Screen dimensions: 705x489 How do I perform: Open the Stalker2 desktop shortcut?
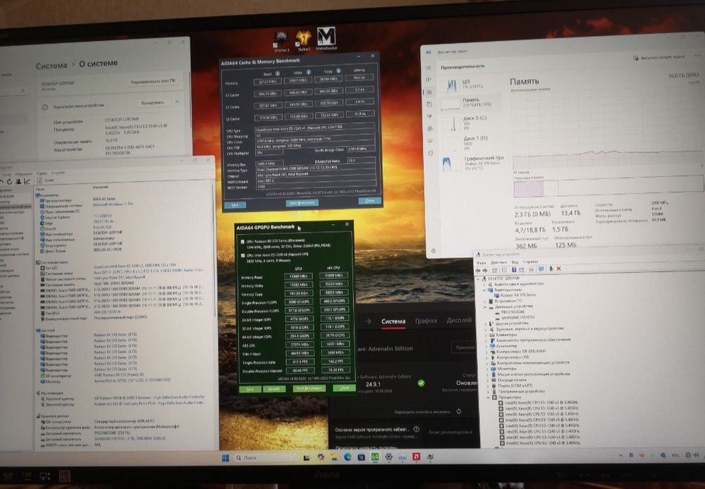[303, 40]
